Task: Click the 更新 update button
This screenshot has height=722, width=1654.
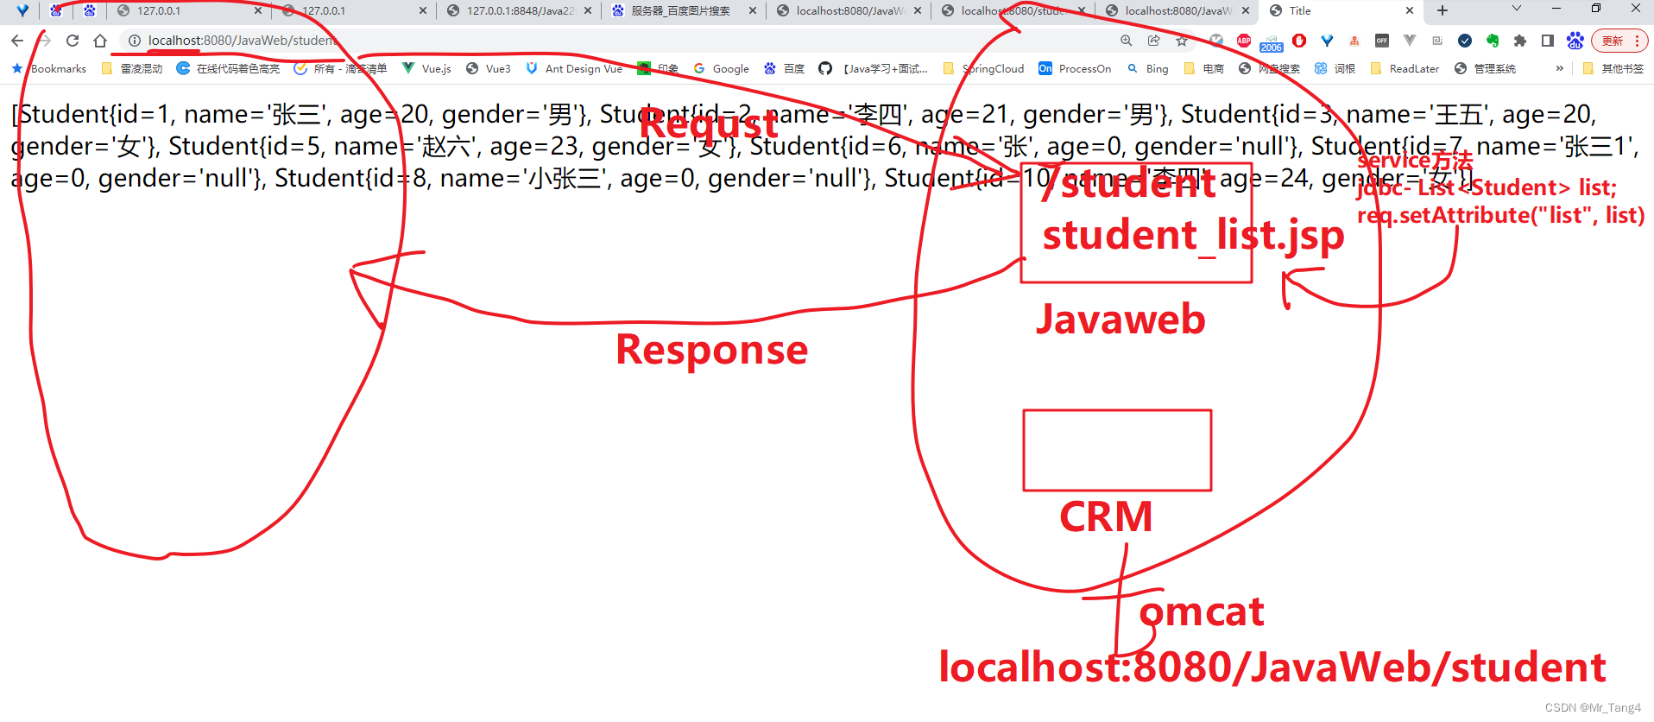Action: click(1612, 41)
